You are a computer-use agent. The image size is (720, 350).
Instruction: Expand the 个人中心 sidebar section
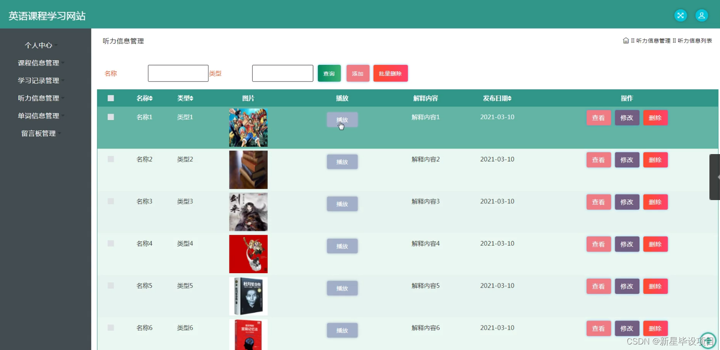click(38, 45)
